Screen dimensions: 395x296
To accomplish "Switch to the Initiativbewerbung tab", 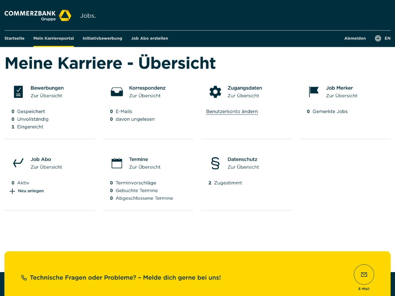I will pos(102,38).
